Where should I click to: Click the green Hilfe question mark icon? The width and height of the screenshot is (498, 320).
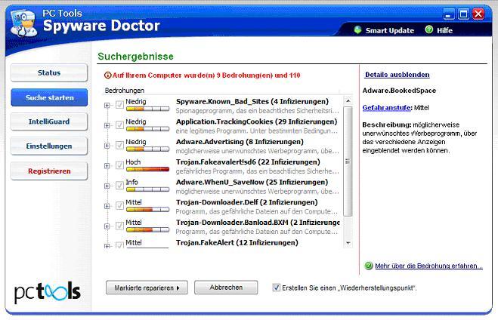pos(428,30)
